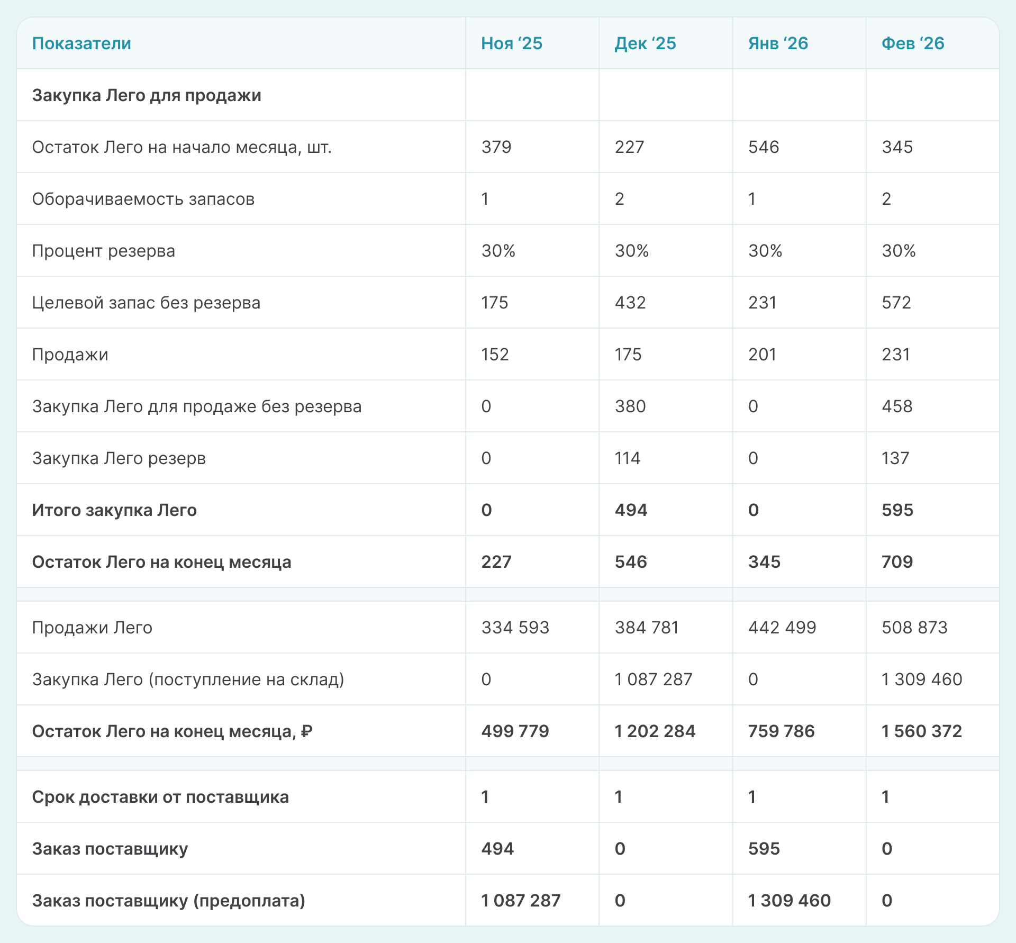Viewport: 1016px width, 943px height.
Task: Click the Показатели column header
Action: [81, 43]
